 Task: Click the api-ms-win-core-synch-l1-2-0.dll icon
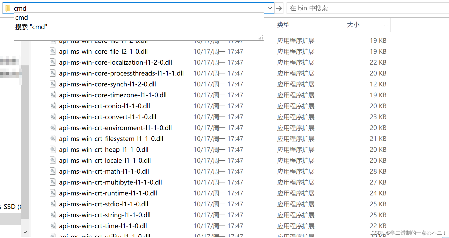tap(53, 84)
